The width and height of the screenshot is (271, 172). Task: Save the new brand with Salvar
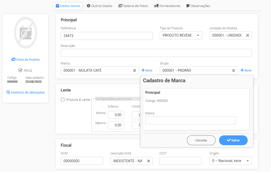pos(233,140)
